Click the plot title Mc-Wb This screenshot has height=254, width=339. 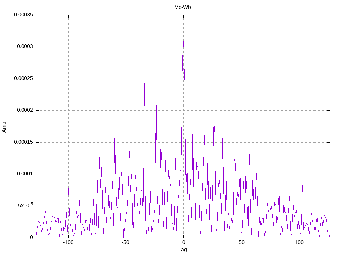tap(182, 7)
